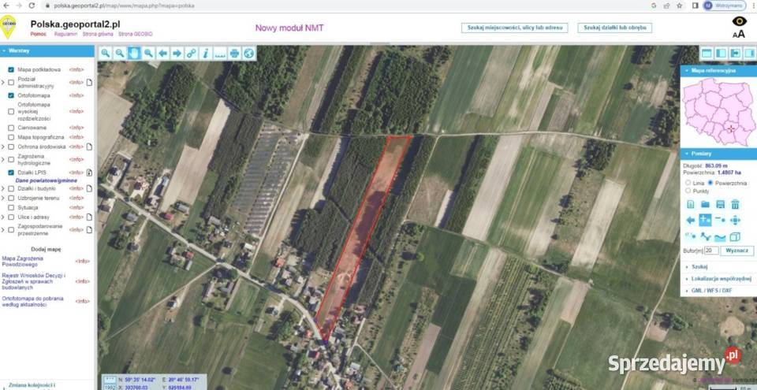
Task: Click Szukaj działki lub obrębu button
Action: [x=614, y=28]
